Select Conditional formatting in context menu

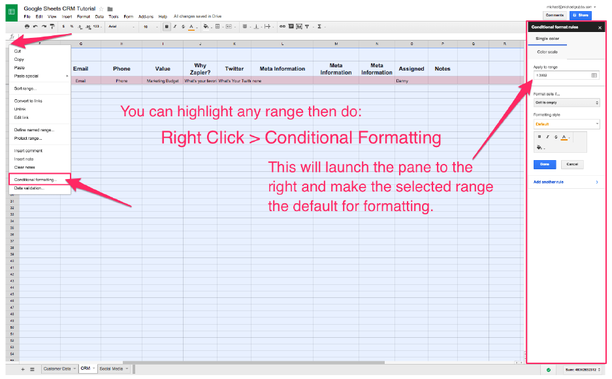[x=39, y=180]
